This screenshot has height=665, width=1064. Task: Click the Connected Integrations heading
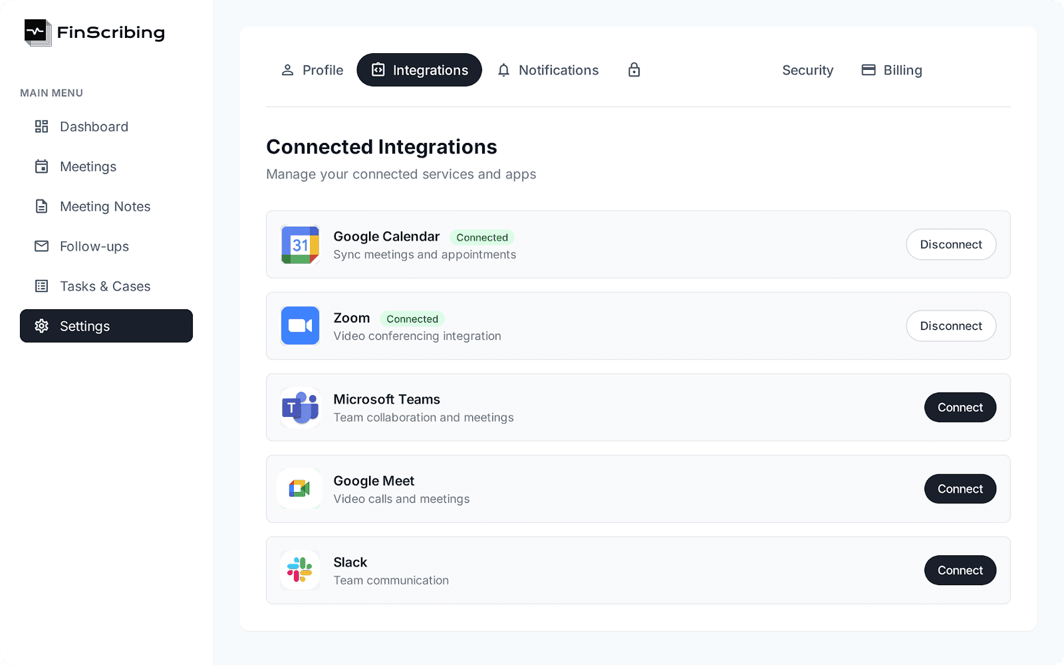click(382, 147)
